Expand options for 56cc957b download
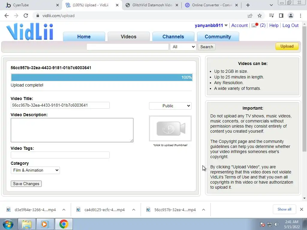Image resolution: width=307 pixels, height=230 pixels. coord(204,210)
